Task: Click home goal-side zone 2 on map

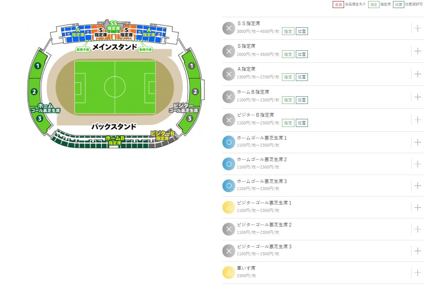Action: [34, 92]
